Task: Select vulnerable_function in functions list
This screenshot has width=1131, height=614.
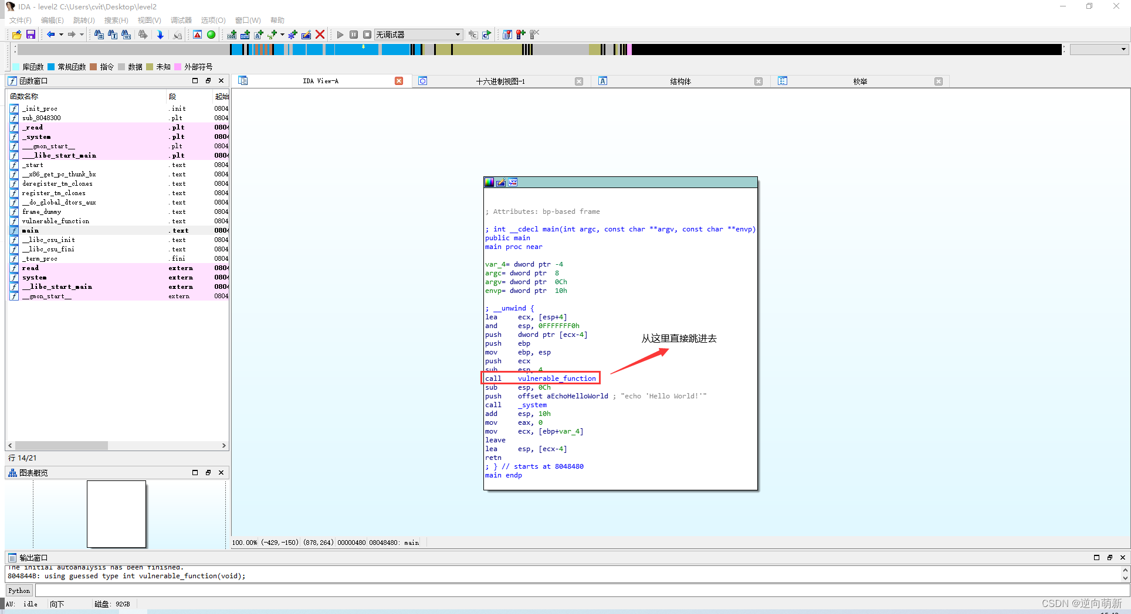Action: point(118,221)
